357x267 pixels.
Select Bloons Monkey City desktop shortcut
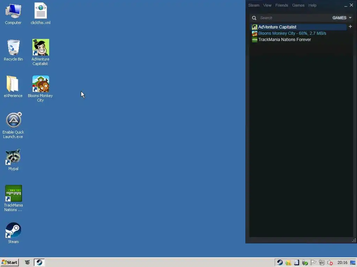coord(40,89)
